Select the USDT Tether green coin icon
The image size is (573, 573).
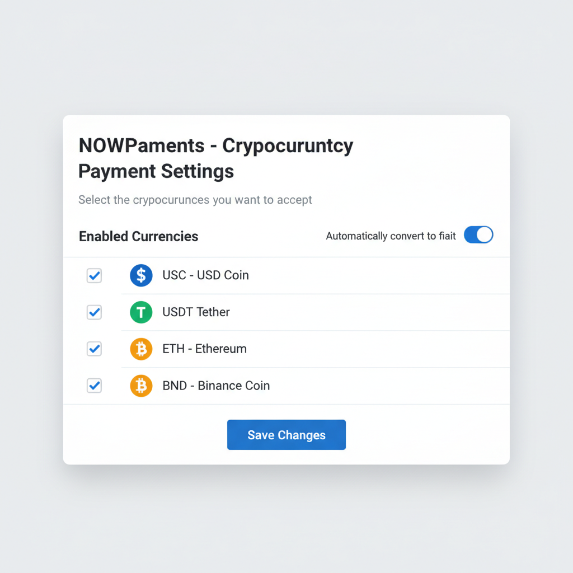point(141,312)
